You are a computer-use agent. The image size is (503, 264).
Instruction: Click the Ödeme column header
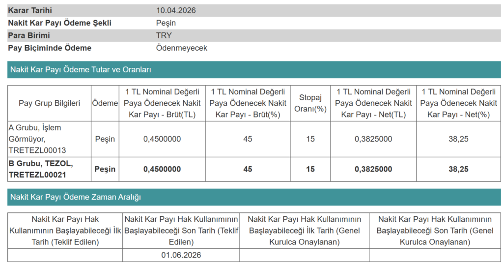(105, 103)
